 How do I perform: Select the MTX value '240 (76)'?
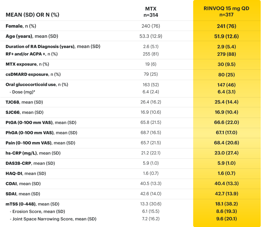tap(151, 26)
